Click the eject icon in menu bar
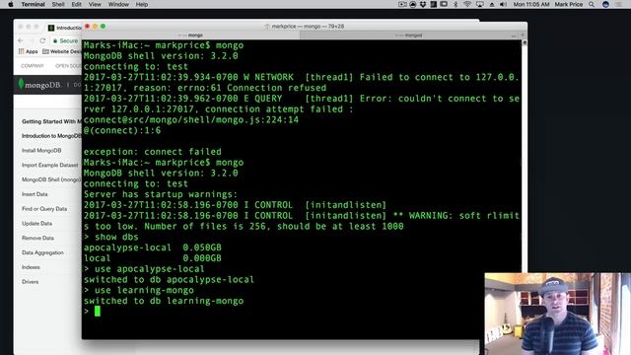This screenshot has height=355, width=631. tap(492, 4)
